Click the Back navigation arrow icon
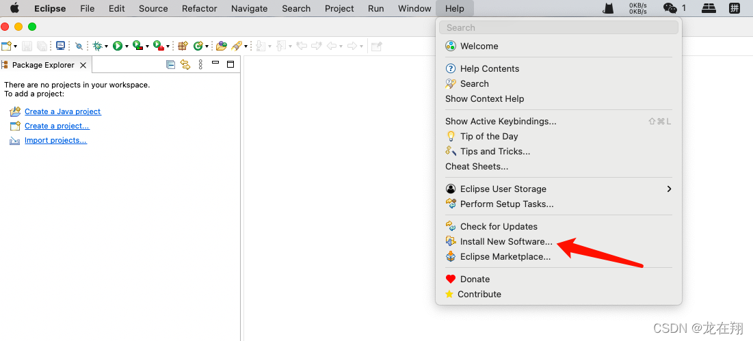 [331, 46]
